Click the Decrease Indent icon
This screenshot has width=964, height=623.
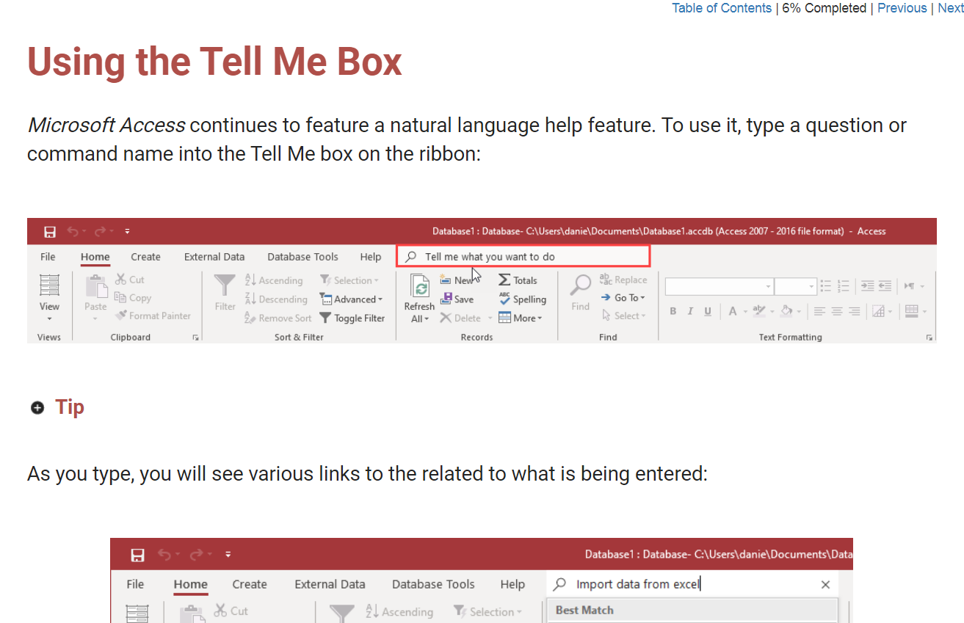coord(885,286)
